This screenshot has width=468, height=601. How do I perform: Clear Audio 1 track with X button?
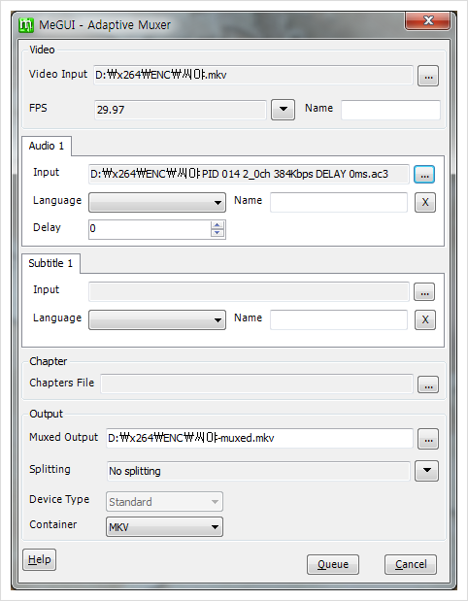tap(425, 202)
